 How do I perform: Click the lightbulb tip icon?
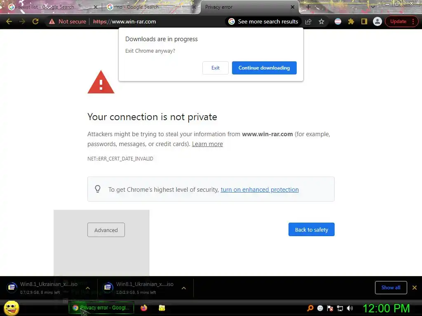click(98, 189)
